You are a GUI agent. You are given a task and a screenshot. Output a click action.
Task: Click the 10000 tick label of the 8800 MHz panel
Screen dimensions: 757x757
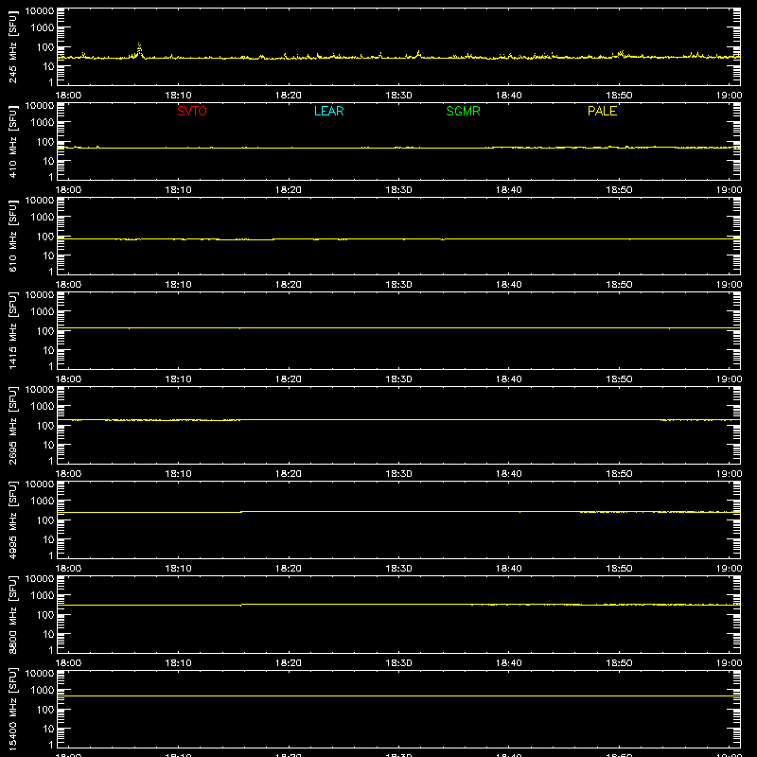40,579
